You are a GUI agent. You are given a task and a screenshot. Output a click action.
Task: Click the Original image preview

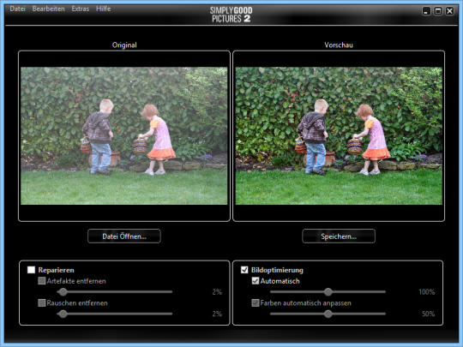(124, 135)
